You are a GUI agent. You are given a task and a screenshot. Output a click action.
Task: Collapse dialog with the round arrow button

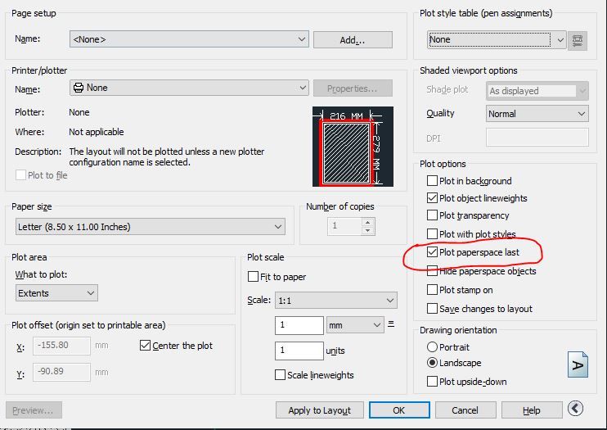click(x=575, y=408)
